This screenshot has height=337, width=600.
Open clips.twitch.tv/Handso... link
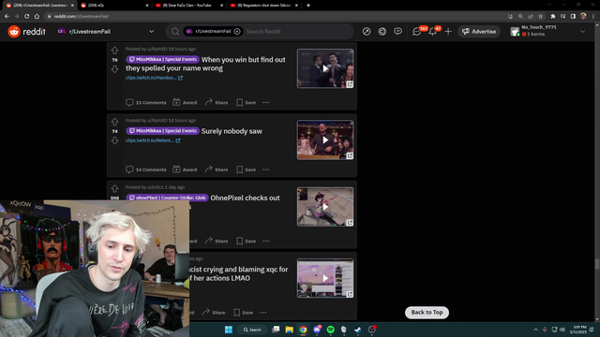pos(154,78)
